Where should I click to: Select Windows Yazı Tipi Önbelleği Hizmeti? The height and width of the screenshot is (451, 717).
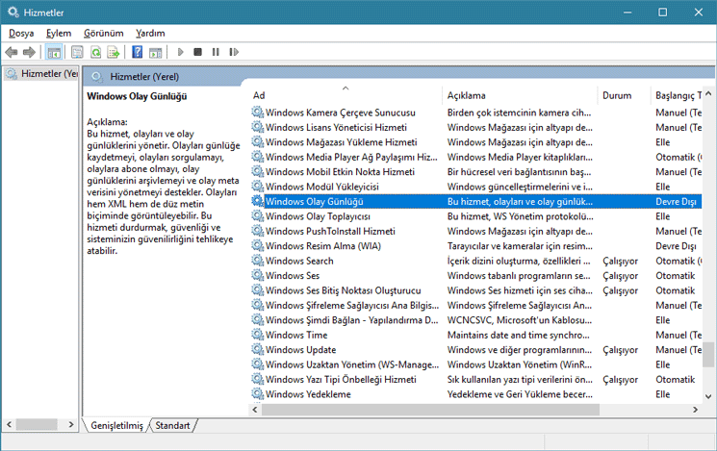341,379
